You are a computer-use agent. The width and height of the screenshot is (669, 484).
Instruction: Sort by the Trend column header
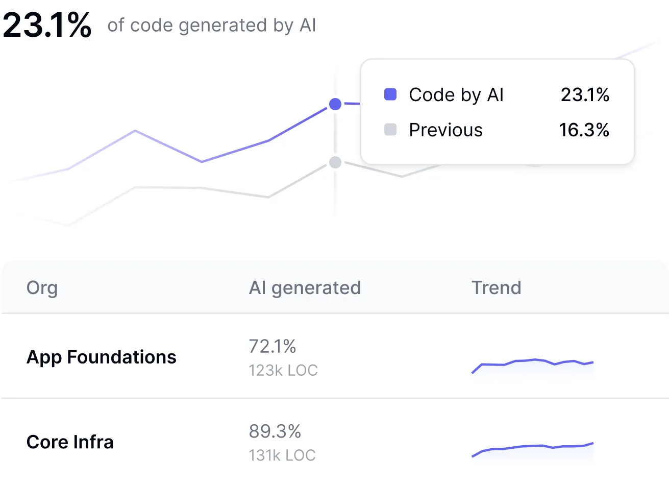(496, 288)
